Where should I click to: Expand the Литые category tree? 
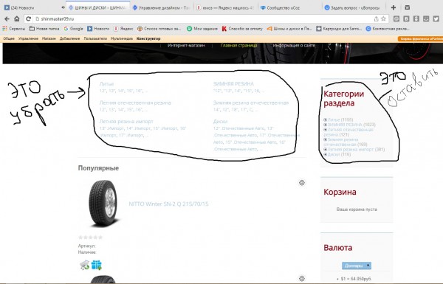point(325,120)
